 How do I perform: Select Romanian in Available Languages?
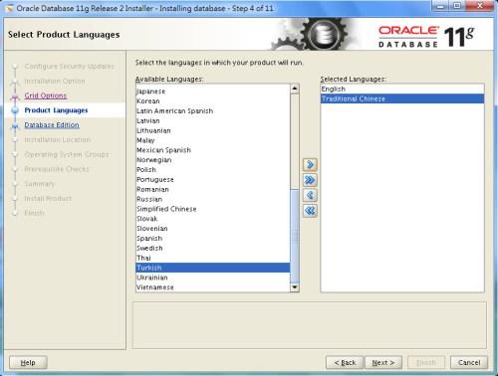[213, 189]
